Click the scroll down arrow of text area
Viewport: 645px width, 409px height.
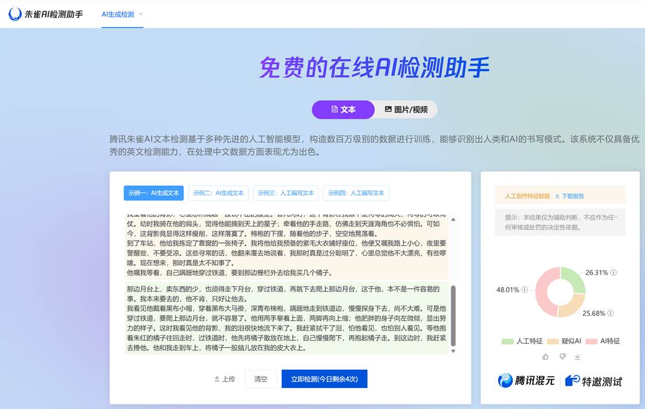[453, 351]
